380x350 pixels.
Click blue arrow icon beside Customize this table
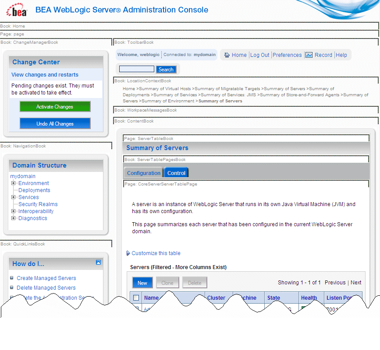(128, 253)
